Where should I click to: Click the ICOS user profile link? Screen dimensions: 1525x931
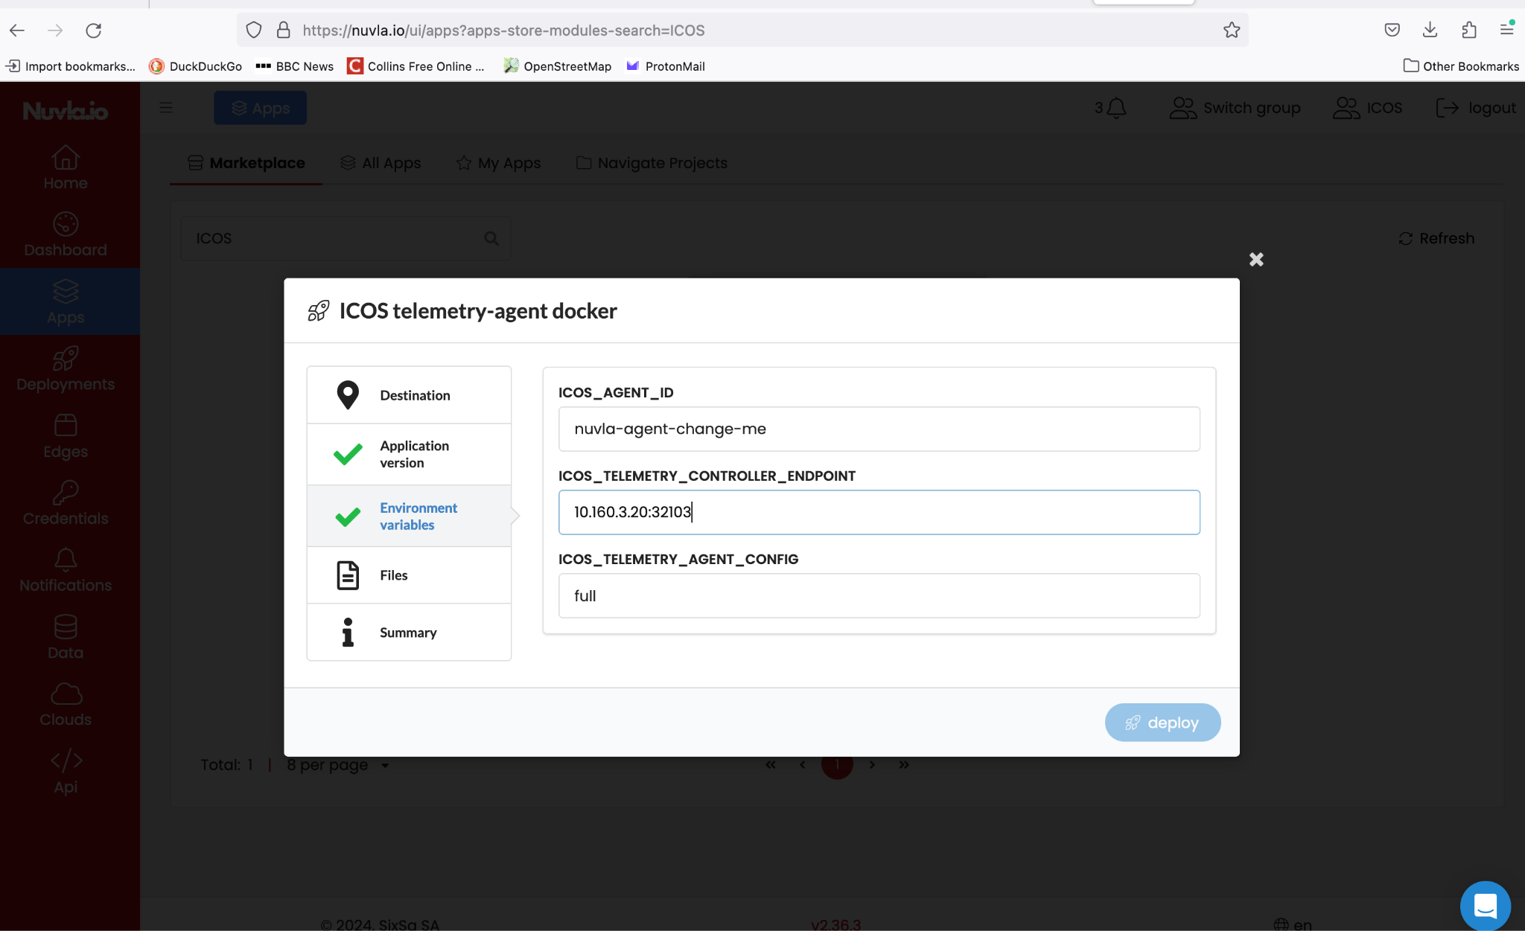(x=1367, y=108)
